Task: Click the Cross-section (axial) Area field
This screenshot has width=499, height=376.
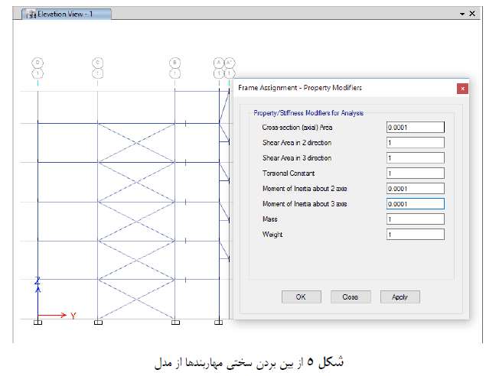Action: point(416,127)
